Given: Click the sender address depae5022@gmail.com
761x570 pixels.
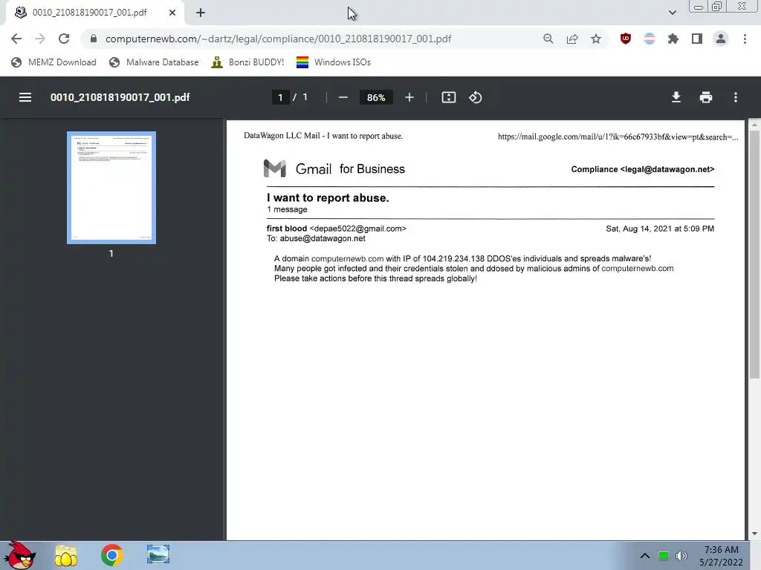Looking at the screenshot, I should click(x=358, y=229).
